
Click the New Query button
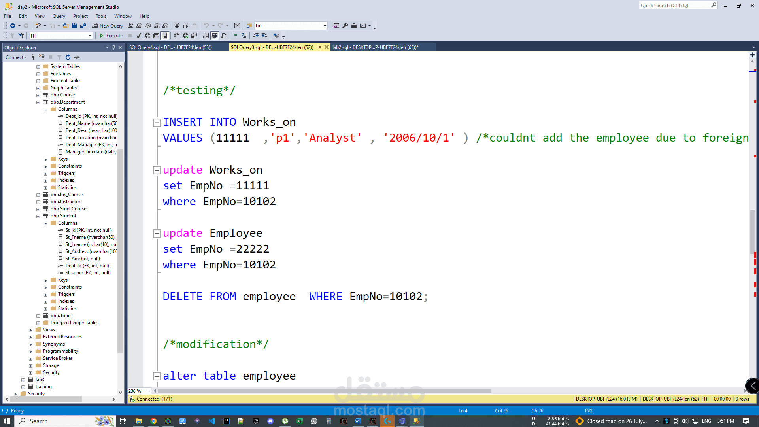(x=108, y=26)
